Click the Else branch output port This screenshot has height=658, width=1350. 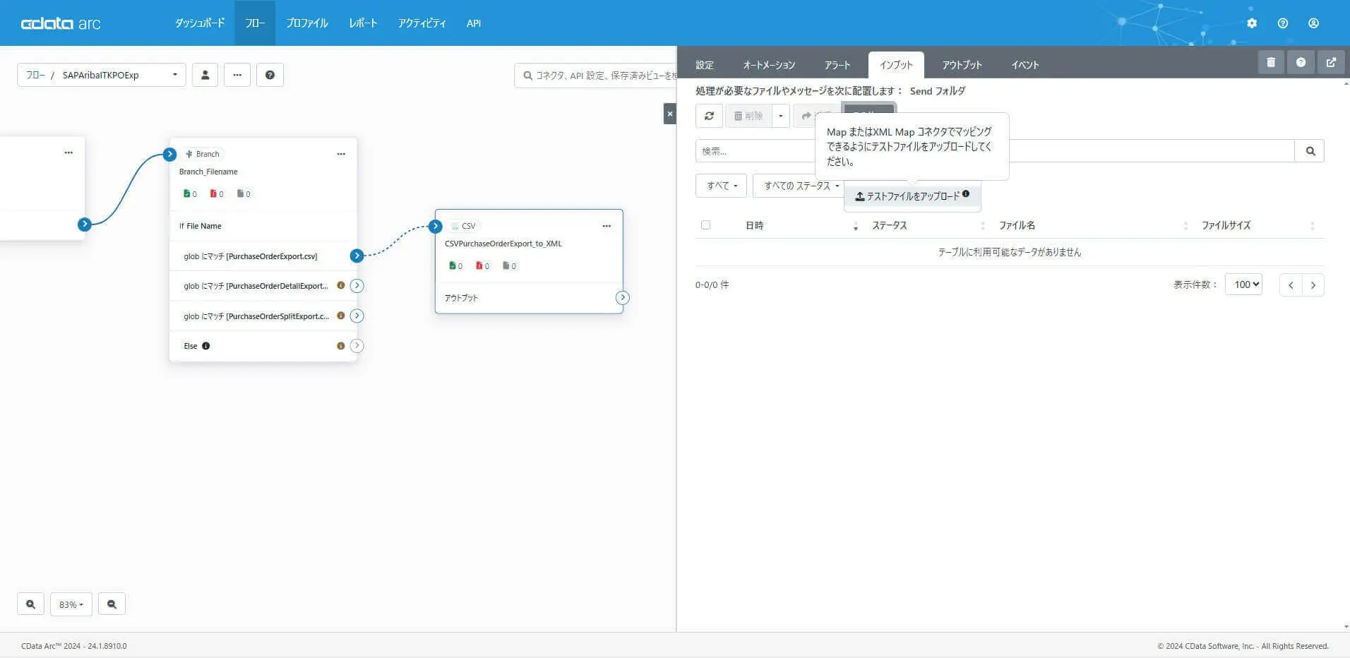pyautogui.click(x=357, y=346)
